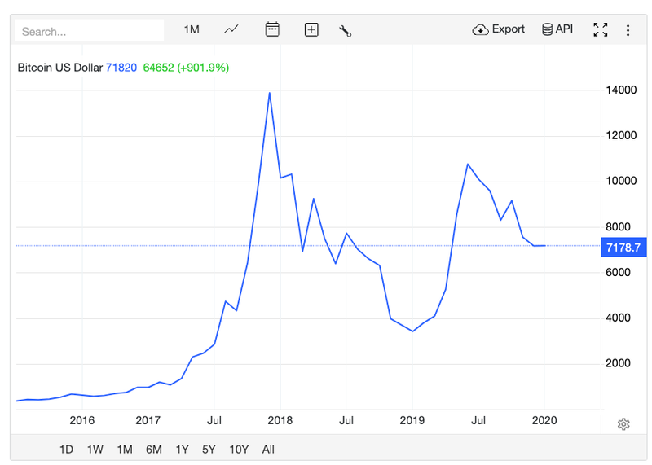The width and height of the screenshot is (652, 465).
Task: Click in the Search input field
Action: click(x=90, y=31)
